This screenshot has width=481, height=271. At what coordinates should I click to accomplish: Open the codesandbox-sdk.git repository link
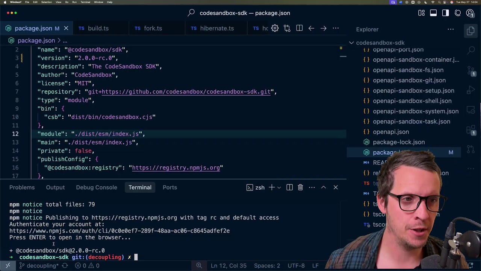pyautogui.click(x=186, y=92)
